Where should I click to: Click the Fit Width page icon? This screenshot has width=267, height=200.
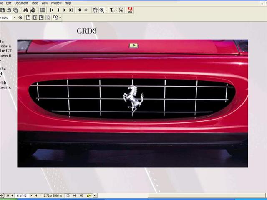tap(41, 17)
